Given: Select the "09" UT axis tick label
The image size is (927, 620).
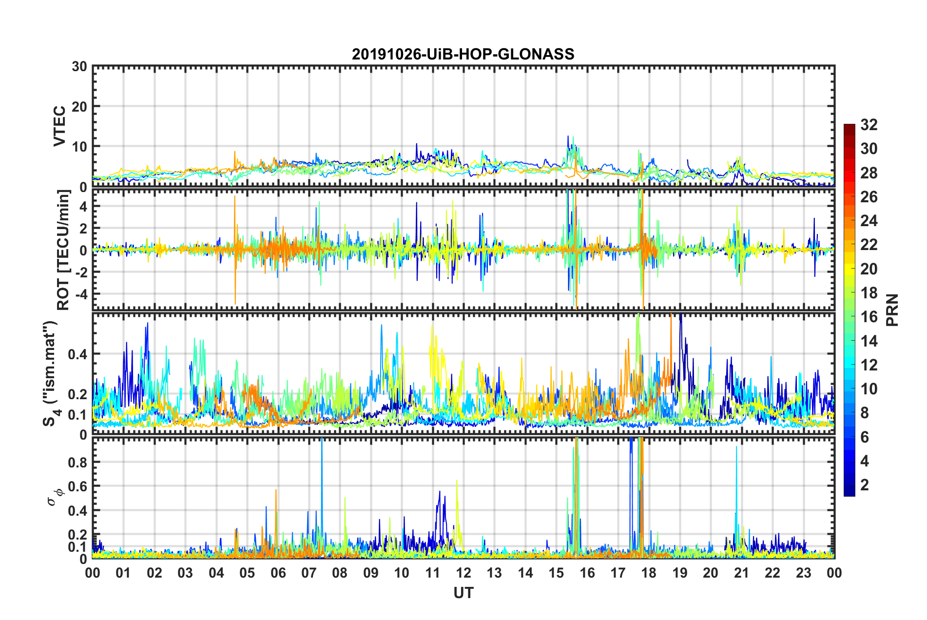Looking at the screenshot, I should (x=371, y=573).
